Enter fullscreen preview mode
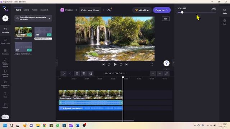230x129 pixels. (x=152, y=64)
